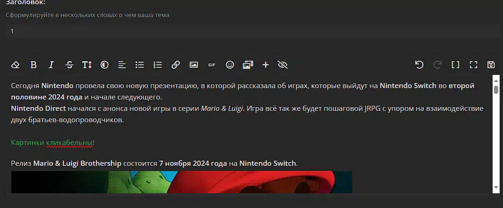Toggle italic formatting
Screen dimensions: 503x208
51,65
